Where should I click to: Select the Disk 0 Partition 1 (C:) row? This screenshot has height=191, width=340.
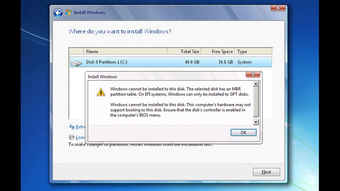[171, 62]
